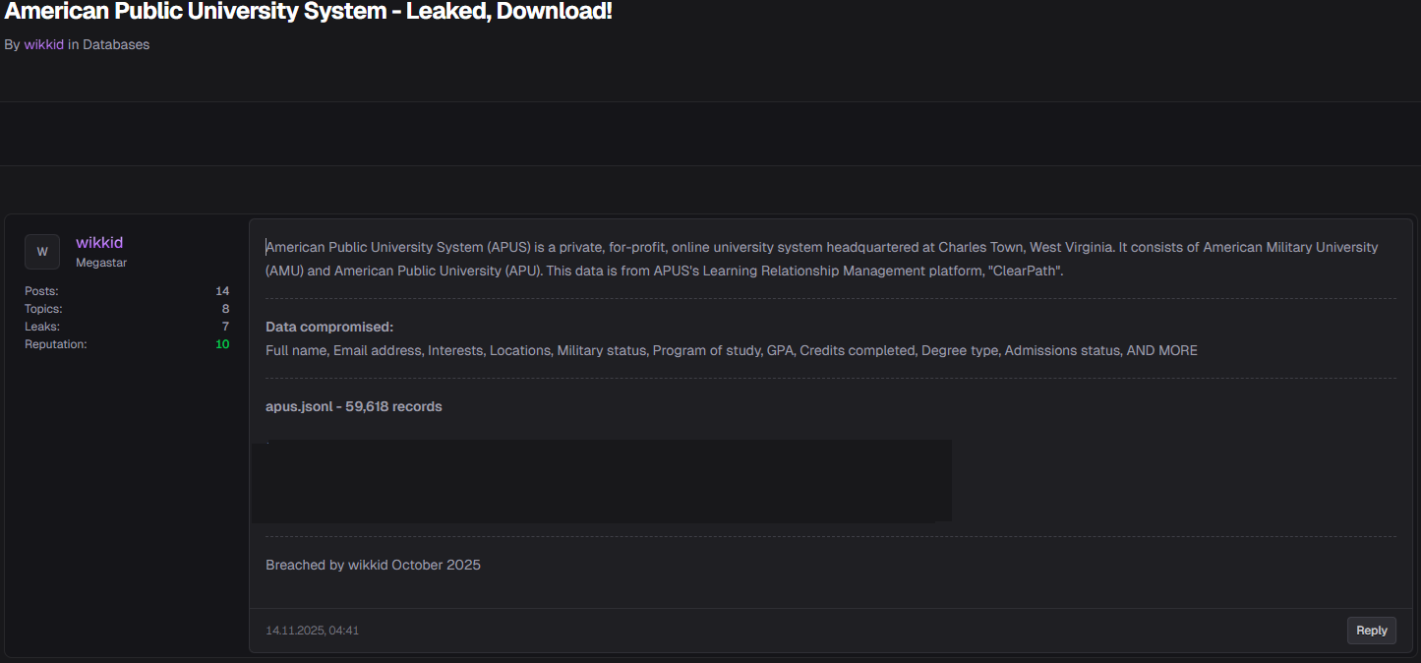Click the post timestamp 14.11.2025, 04:41

(x=312, y=631)
